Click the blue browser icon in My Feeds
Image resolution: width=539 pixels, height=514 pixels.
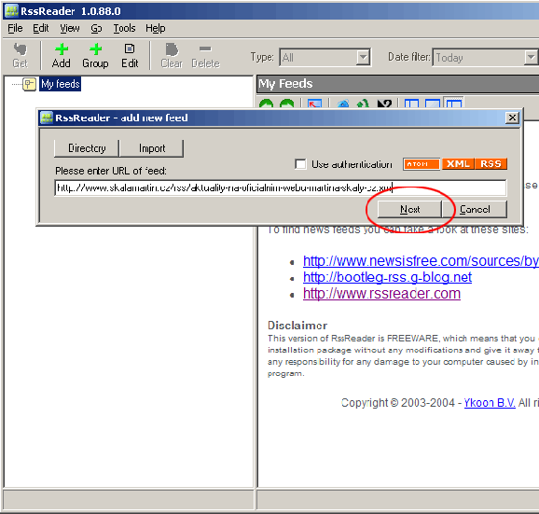(343, 104)
